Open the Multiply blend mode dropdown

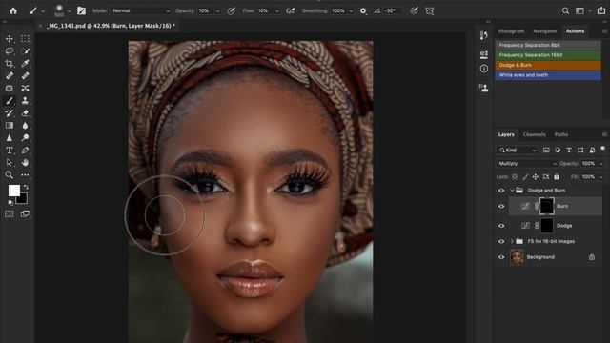(x=527, y=163)
